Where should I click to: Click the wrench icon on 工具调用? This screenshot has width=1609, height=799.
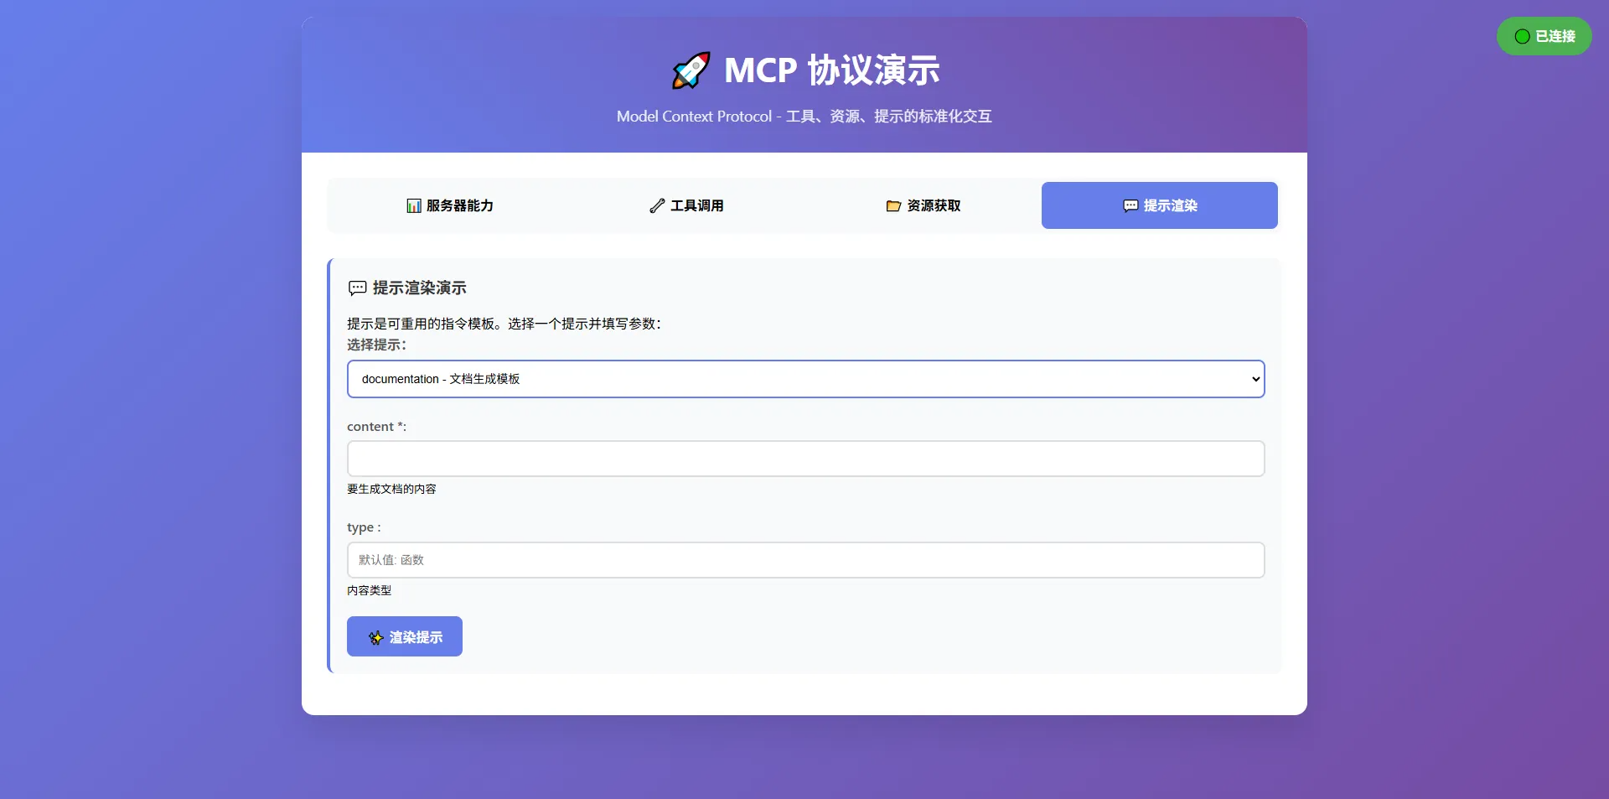coord(657,206)
